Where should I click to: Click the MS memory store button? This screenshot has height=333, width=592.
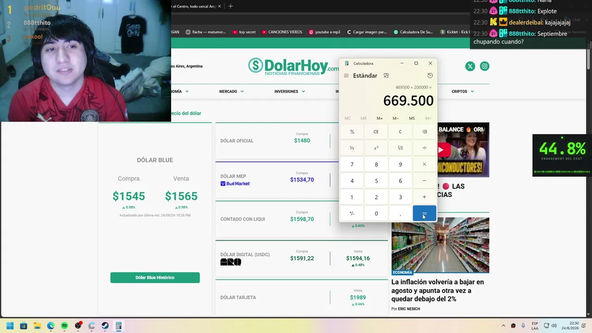412,118
